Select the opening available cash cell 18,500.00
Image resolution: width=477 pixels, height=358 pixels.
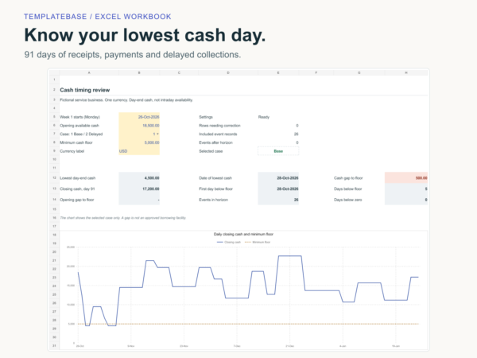(x=139, y=126)
